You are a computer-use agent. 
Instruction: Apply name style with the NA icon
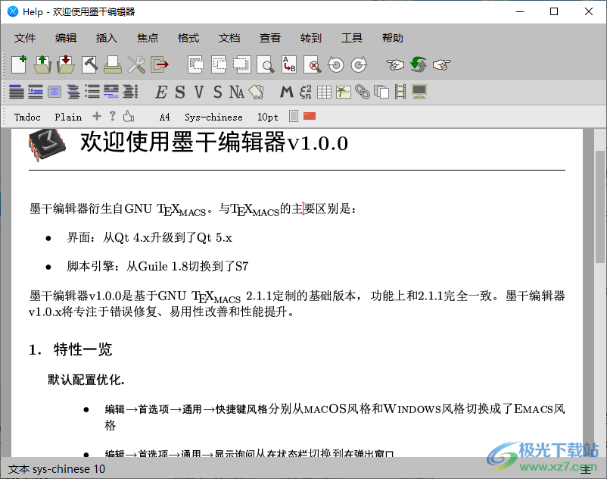coord(237,92)
